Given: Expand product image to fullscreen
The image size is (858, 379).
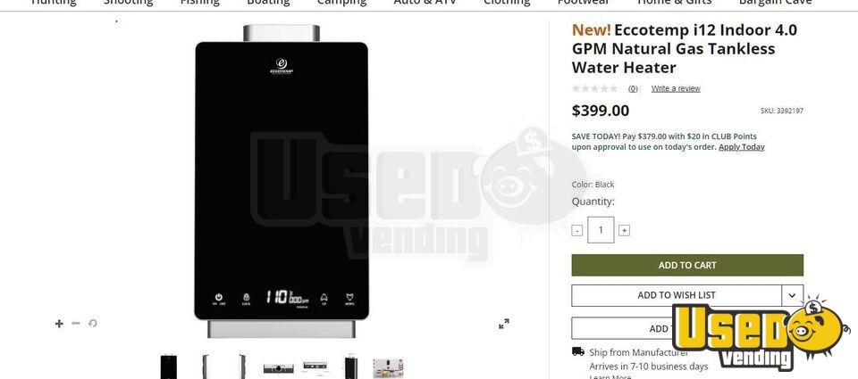Looking at the screenshot, I should click(504, 324).
